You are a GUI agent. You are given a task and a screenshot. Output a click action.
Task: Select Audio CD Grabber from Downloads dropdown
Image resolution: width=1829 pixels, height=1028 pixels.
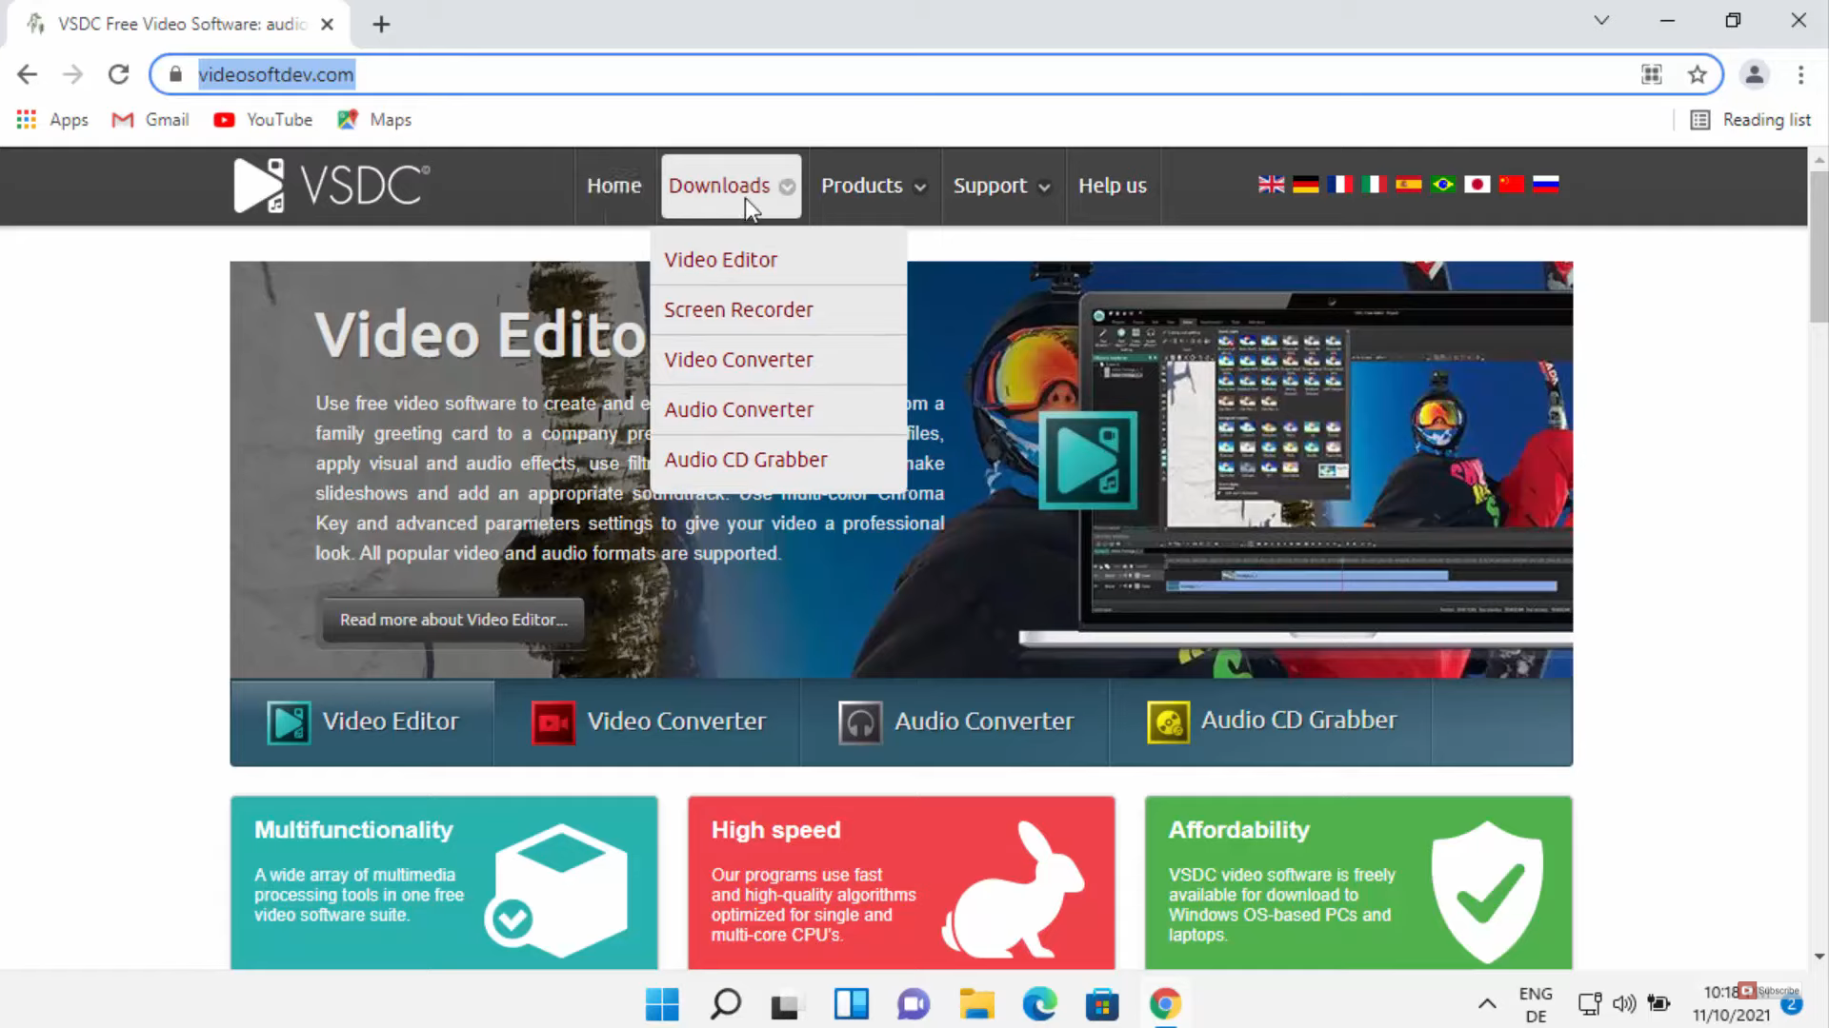(778, 460)
